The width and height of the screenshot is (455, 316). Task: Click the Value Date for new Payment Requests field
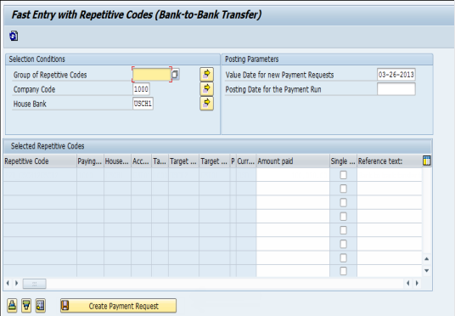(396, 75)
